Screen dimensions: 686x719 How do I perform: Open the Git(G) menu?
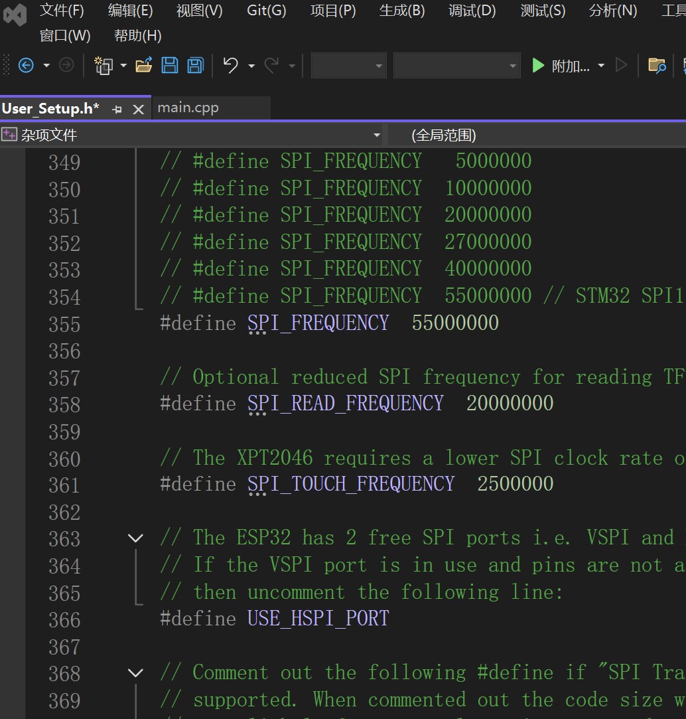pyautogui.click(x=266, y=11)
